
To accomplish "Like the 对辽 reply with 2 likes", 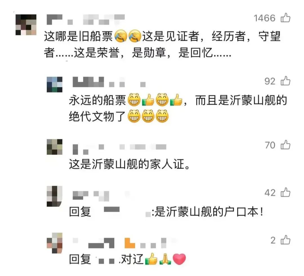I will 285,240.
